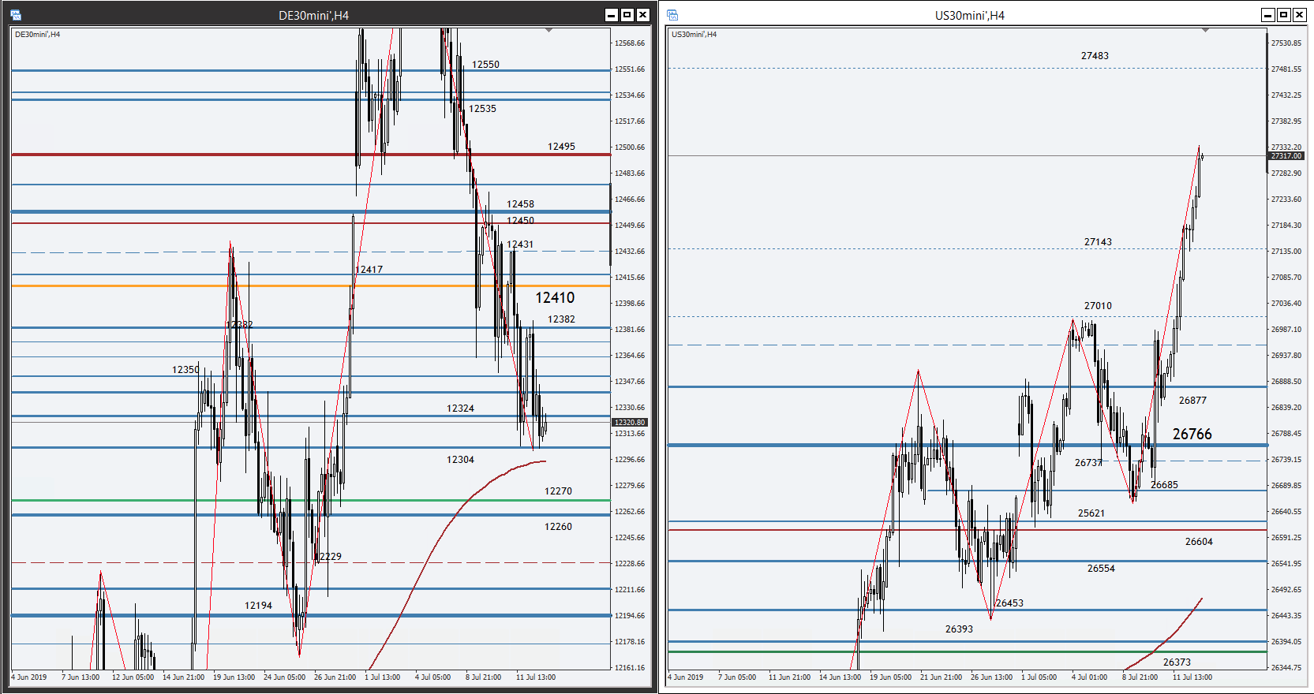Image resolution: width=1314 pixels, height=694 pixels.
Task: Click the US30mini chart window icon
Action: tap(672, 15)
